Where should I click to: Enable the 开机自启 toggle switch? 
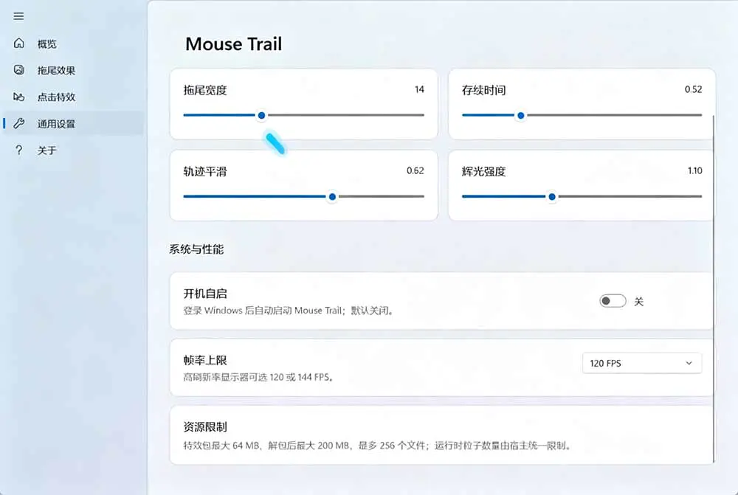click(x=613, y=301)
